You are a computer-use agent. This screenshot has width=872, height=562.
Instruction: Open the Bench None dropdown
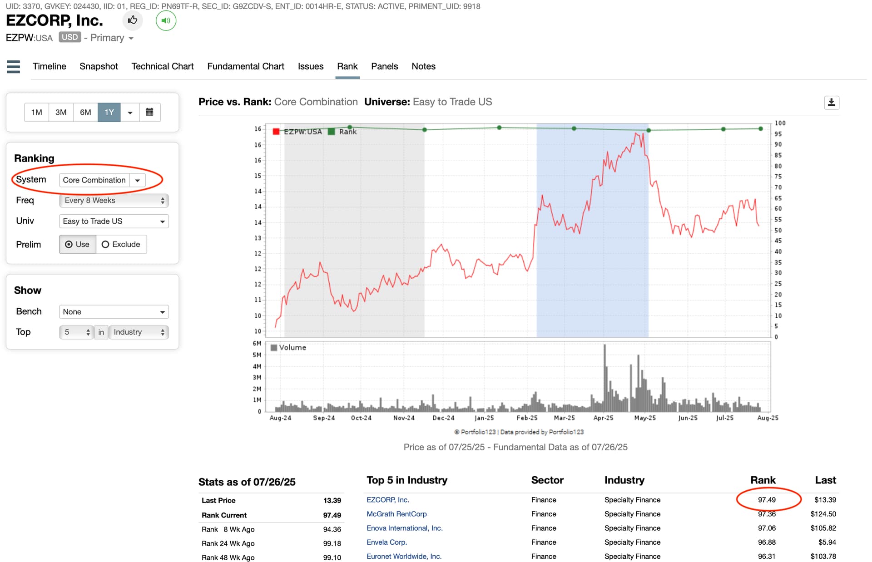(114, 312)
